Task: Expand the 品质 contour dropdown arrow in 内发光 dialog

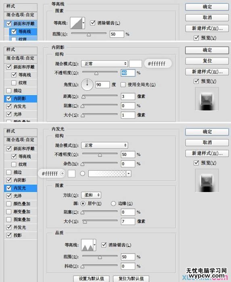Action: point(95,245)
